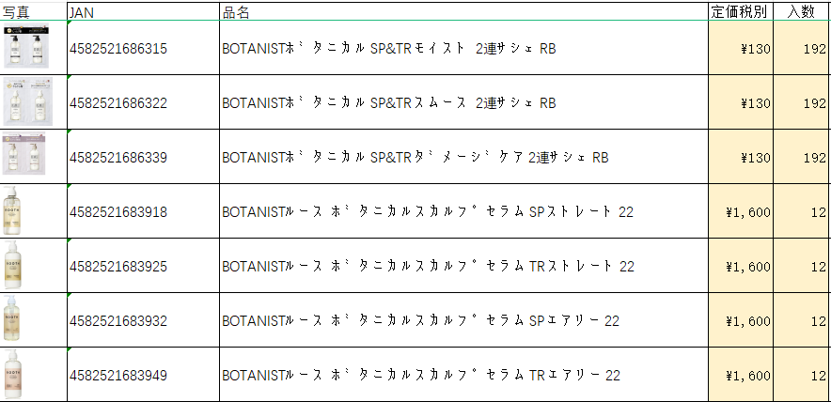Select the bottle image for JAN 4582521683918
The image size is (831, 402).
(x=13, y=210)
